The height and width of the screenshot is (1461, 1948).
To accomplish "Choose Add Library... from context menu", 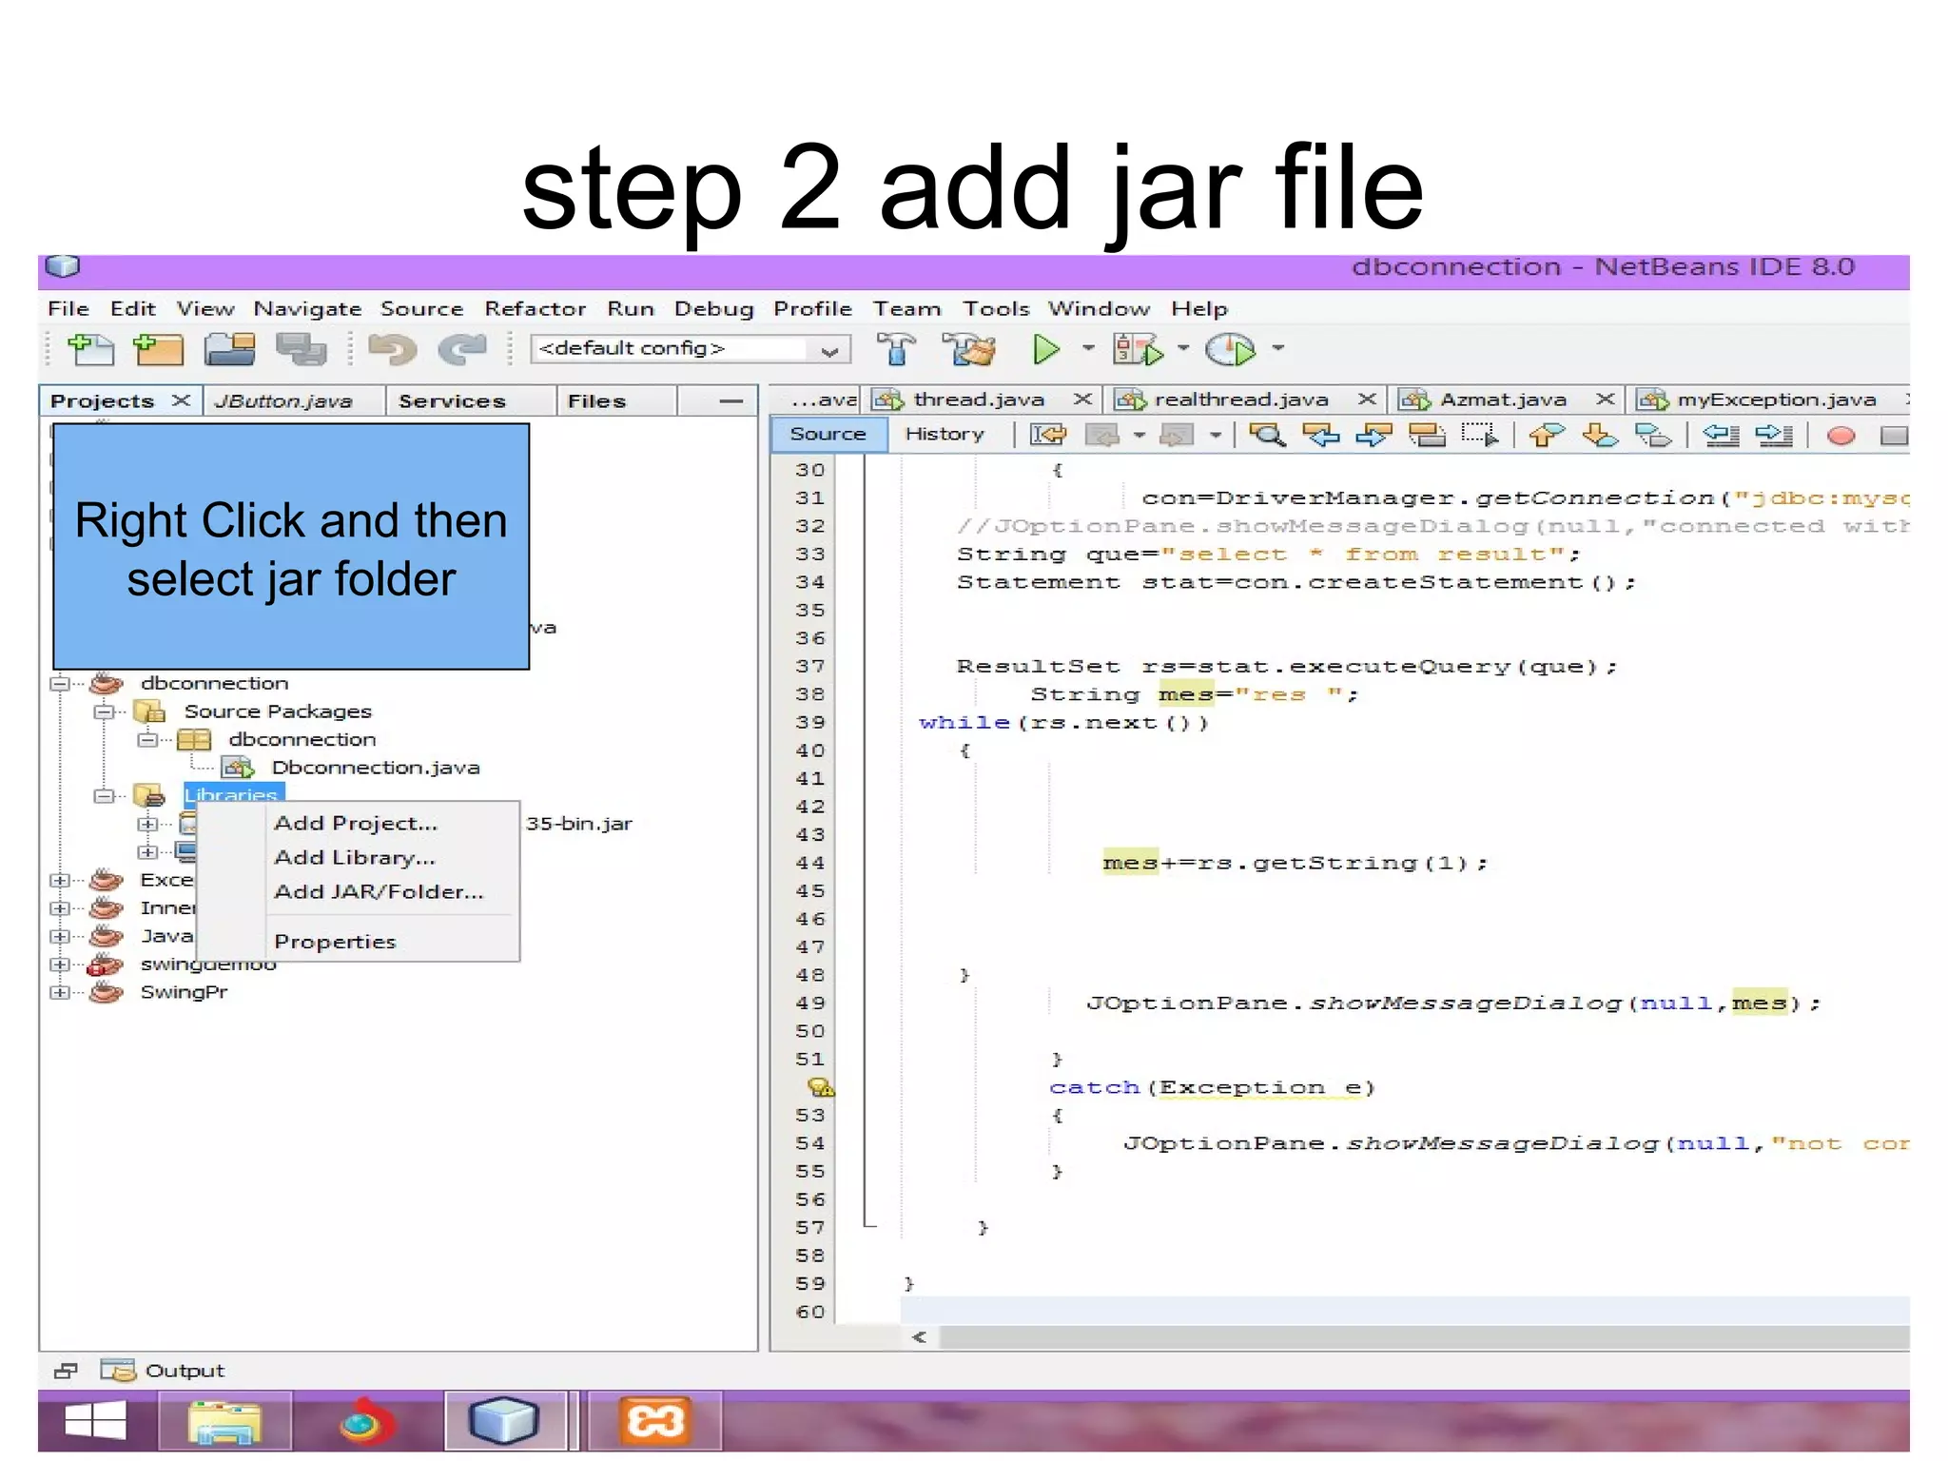I will pyautogui.click(x=354, y=858).
